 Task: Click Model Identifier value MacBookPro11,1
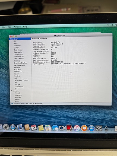coord(57,44)
